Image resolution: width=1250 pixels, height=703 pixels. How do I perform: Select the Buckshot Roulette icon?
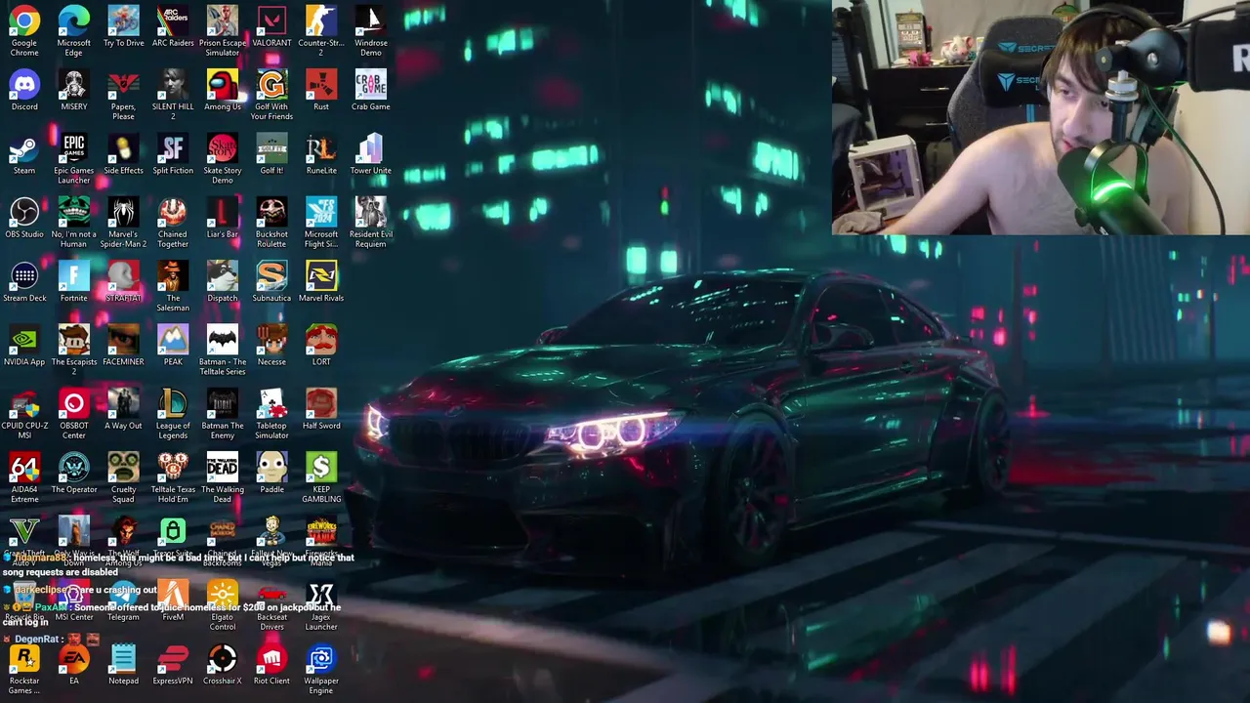point(271,212)
